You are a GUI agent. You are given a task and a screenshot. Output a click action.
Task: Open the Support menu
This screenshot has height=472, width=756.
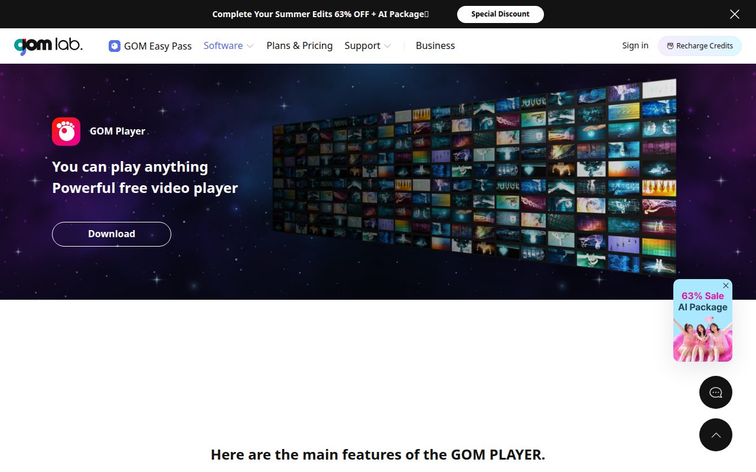pos(363,45)
